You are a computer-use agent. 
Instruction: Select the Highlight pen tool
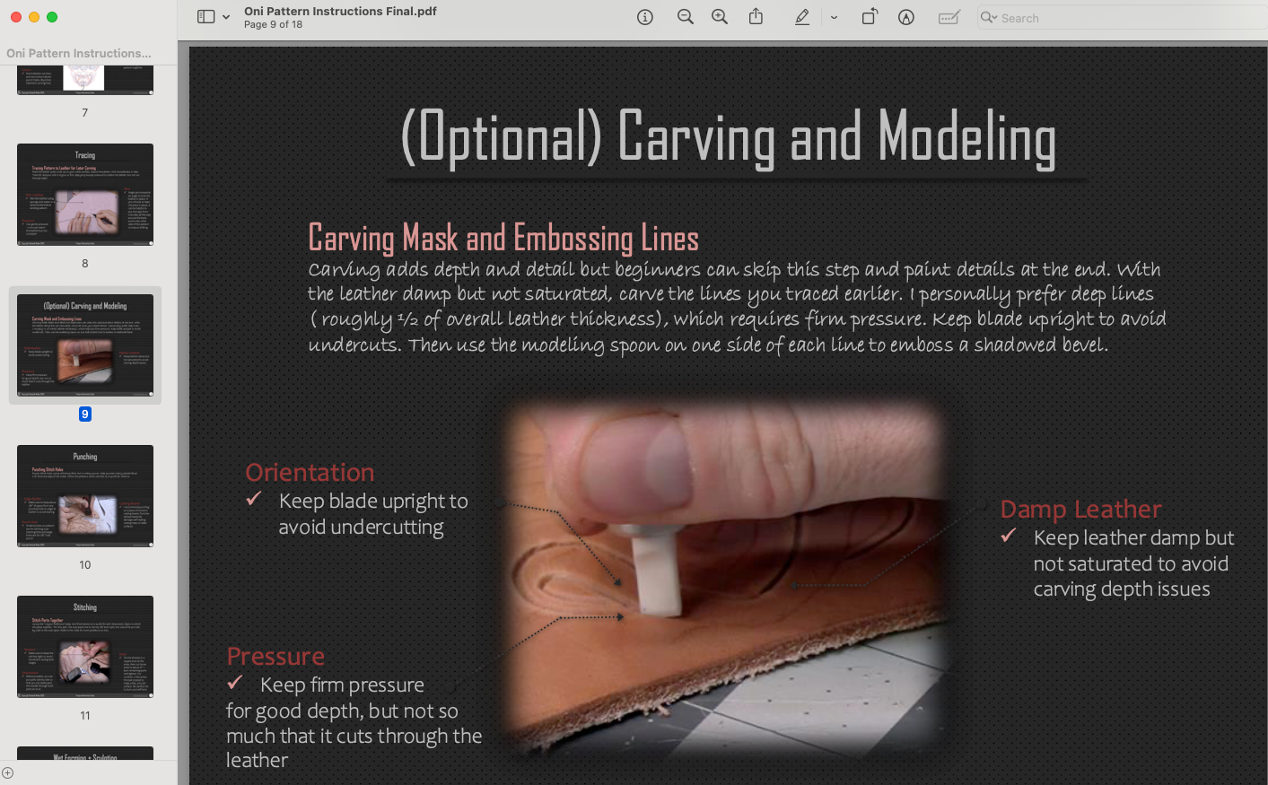(802, 17)
